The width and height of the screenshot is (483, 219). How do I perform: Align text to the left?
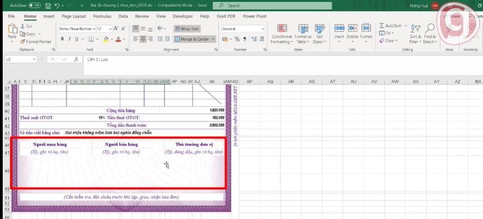tap(136, 39)
